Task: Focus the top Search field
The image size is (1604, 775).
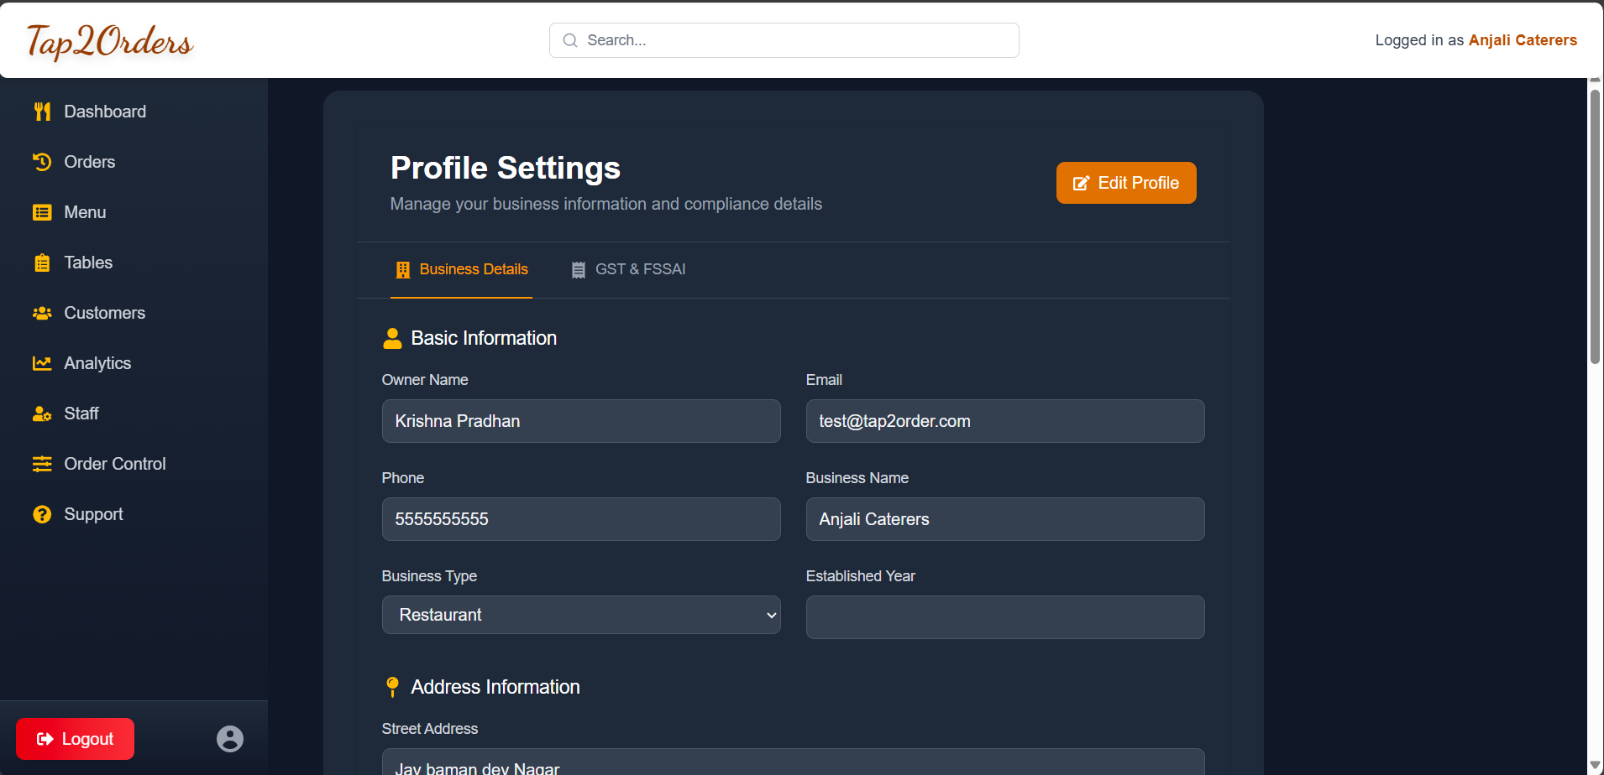Action: click(x=784, y=40)
